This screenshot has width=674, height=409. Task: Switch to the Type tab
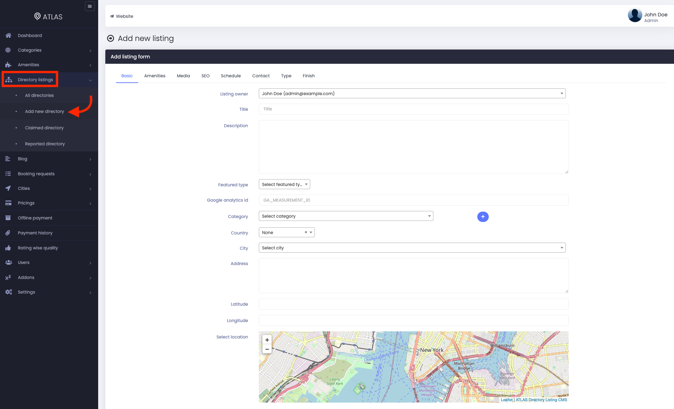coord(286,76)
